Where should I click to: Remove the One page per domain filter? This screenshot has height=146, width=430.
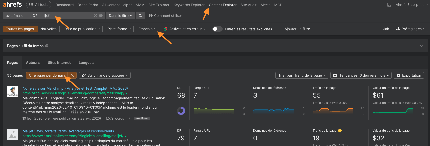point(72,75)
